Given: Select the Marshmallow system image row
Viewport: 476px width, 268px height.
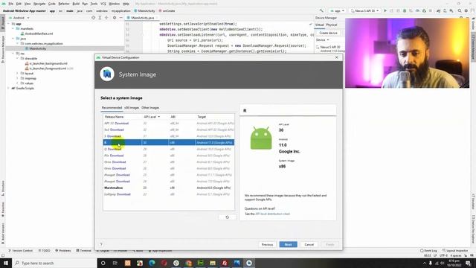Looking at the screenshot, I should pos(169,188).
